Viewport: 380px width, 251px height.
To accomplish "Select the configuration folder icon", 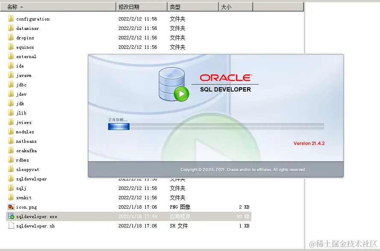I will click(x=11, y=19).
